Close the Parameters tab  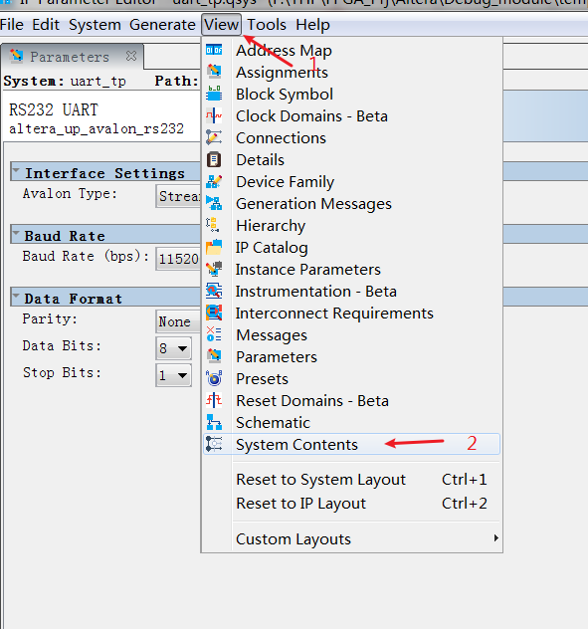click(x=131, y=56)
